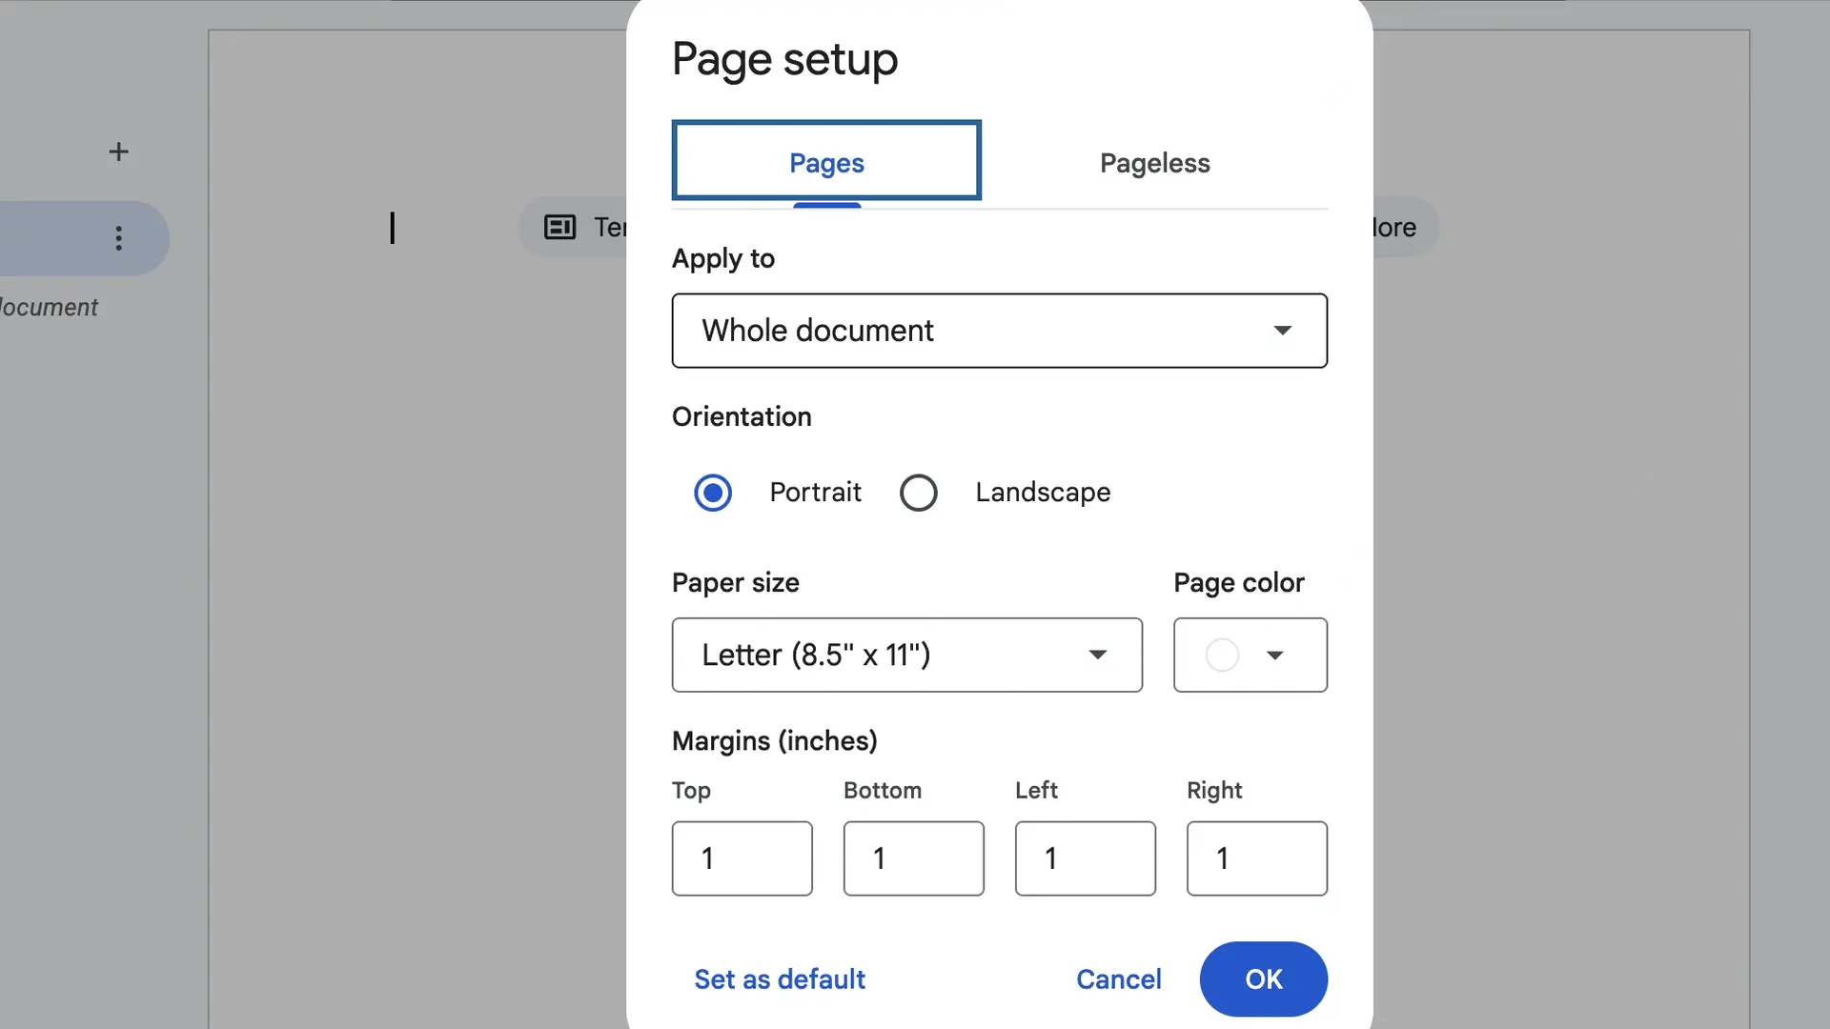Open the Page color selector

(x=1250, y=656)
